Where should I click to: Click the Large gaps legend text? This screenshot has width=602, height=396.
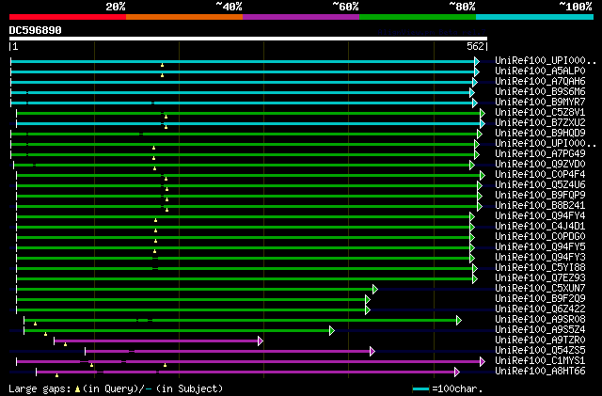[x=116, y=388]
